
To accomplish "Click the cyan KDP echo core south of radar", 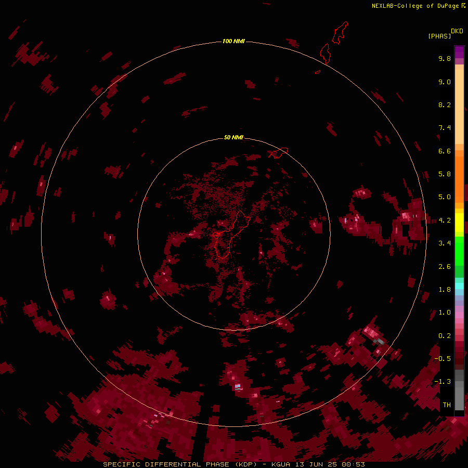I will click(238, 386).
